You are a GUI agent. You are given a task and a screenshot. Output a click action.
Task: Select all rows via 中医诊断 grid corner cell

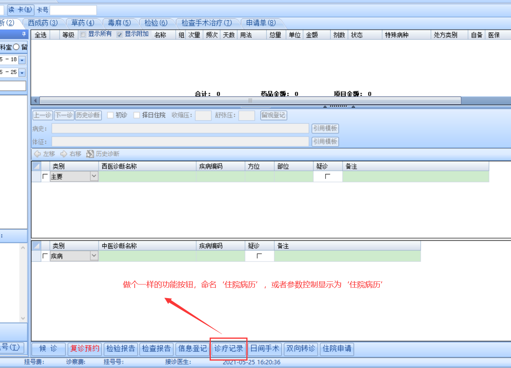point(36,246)
